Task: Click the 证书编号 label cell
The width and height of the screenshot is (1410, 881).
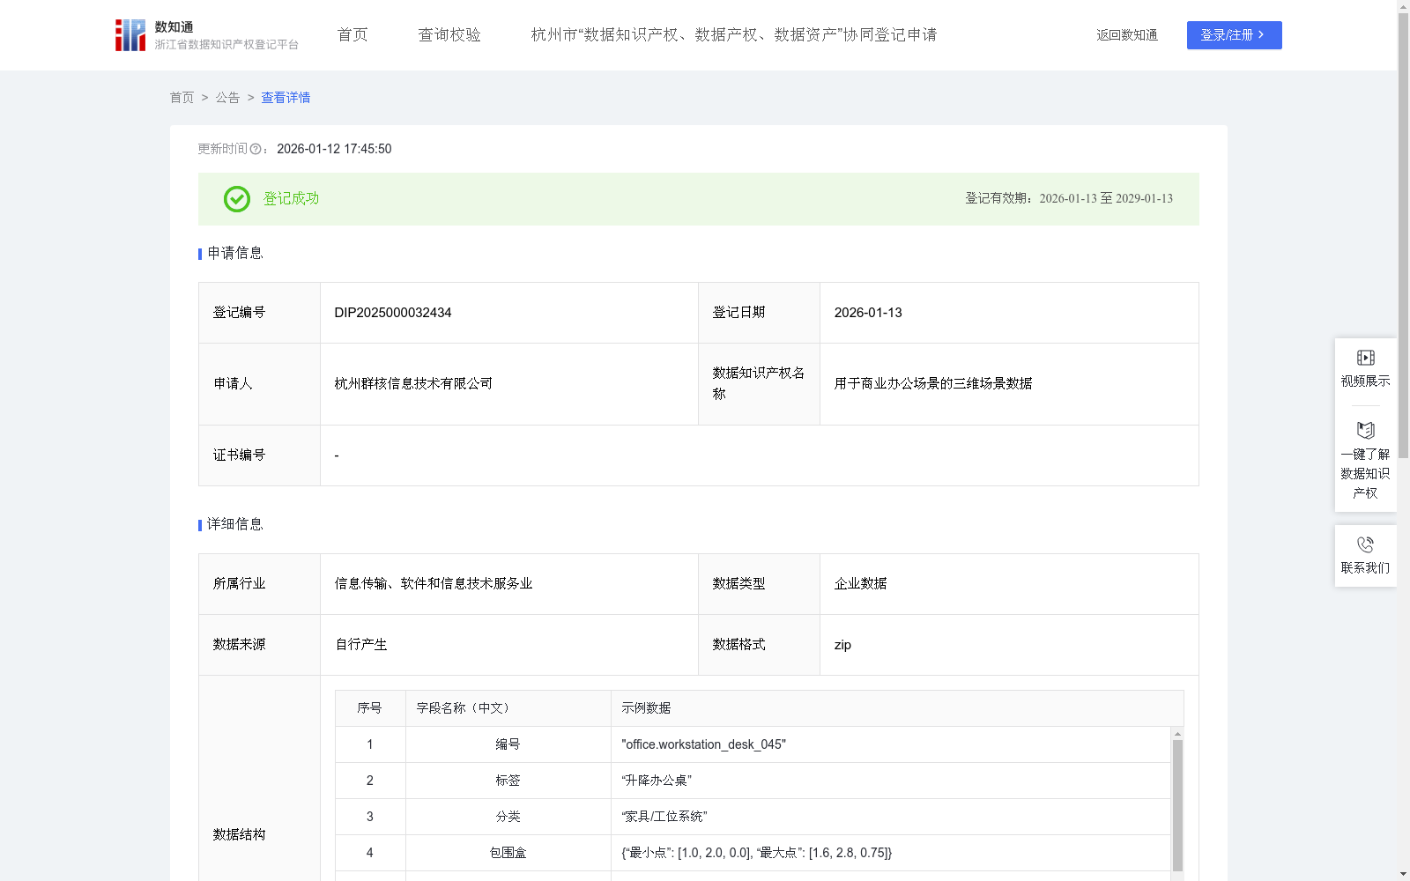Action: pos(260,455)
